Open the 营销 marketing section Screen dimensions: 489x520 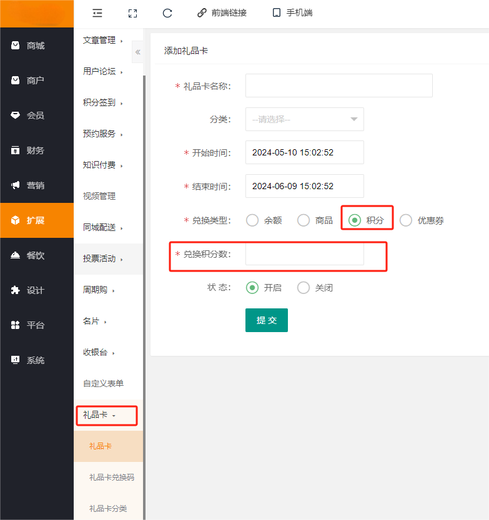(36, 185)
